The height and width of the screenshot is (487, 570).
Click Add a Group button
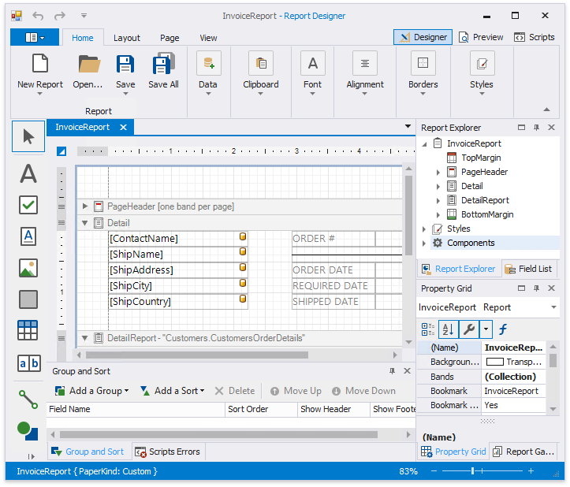91,391
